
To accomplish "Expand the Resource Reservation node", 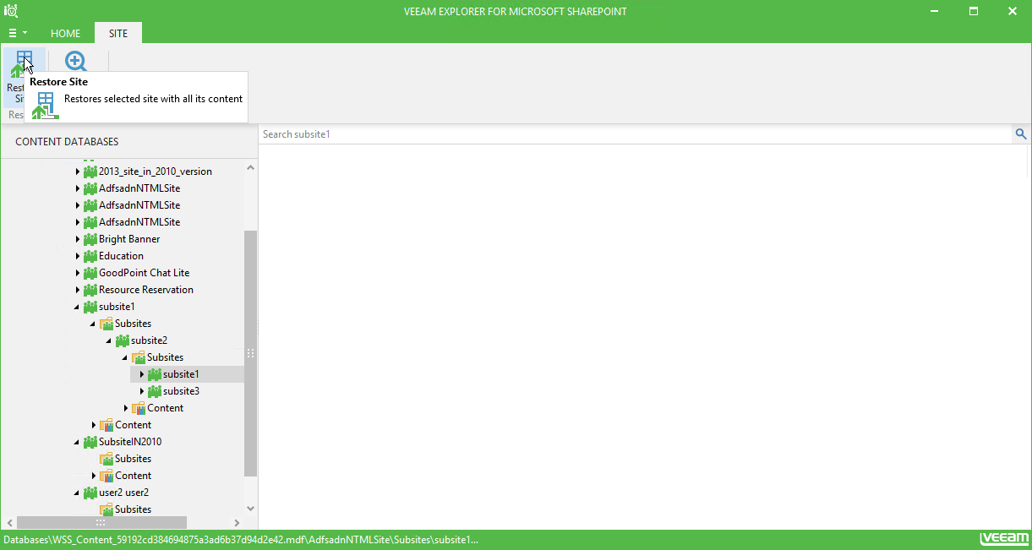I will (x=78, y=290).
